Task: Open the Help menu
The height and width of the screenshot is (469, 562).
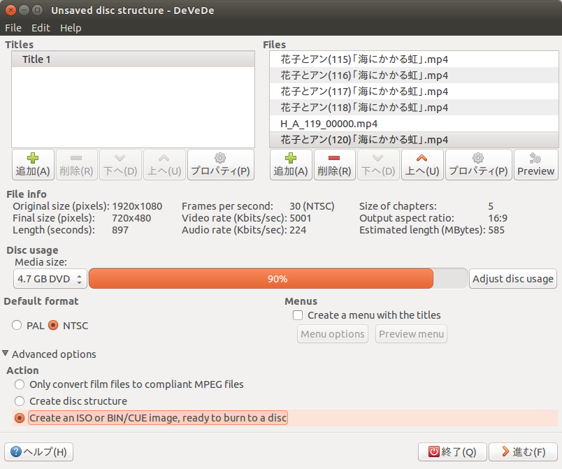Action: coord(71,28)
